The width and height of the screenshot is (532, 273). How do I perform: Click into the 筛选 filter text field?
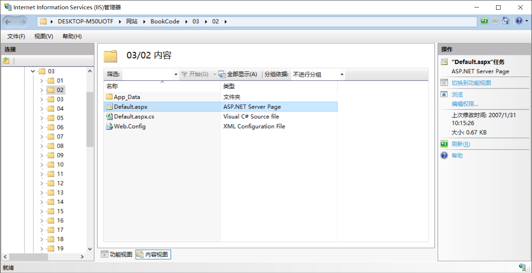(x=147, y=75)
